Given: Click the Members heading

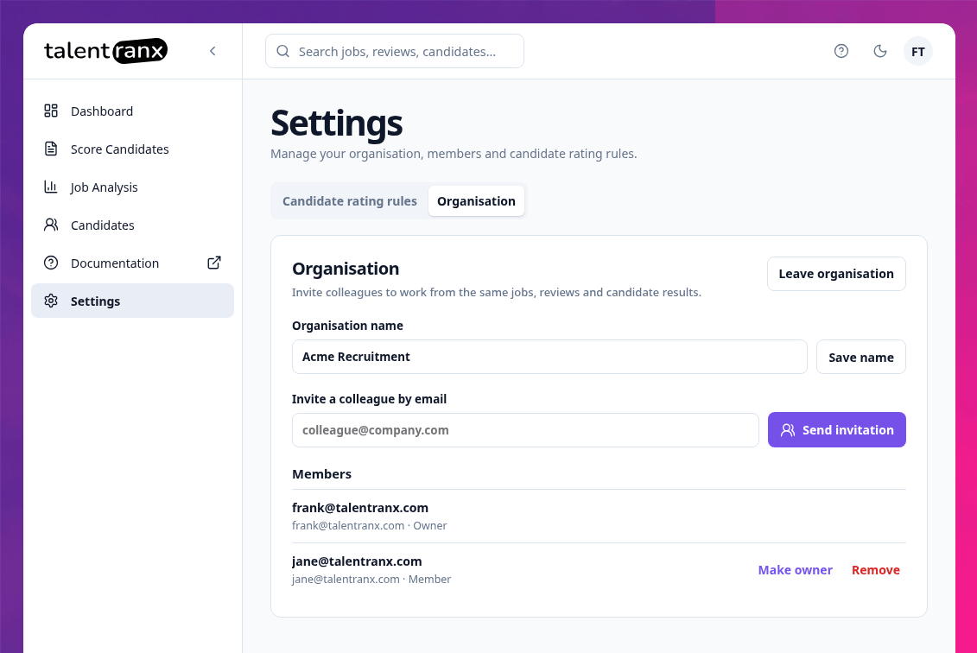Looking at the screenshot, I should point(321,474).
